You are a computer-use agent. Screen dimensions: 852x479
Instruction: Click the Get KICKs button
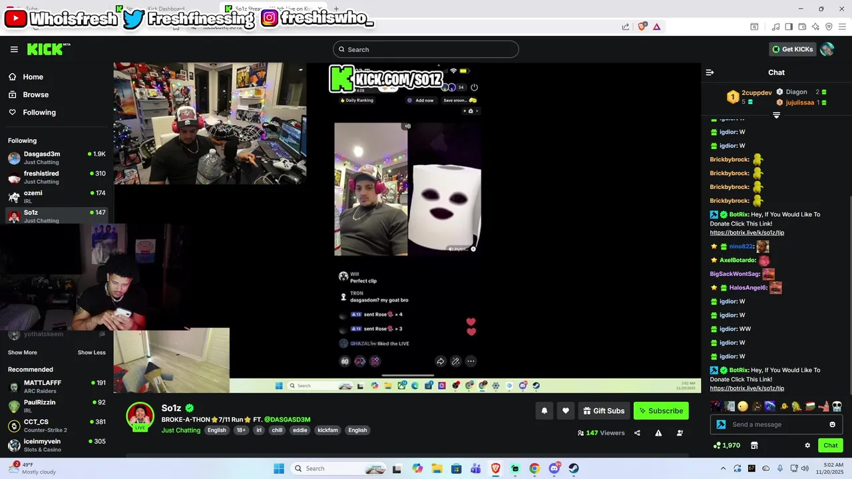click(792, 49)
